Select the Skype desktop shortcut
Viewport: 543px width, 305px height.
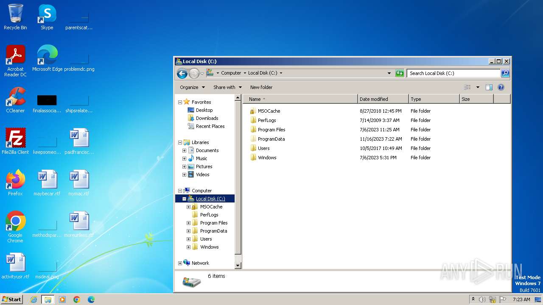[x=47, y=17]
